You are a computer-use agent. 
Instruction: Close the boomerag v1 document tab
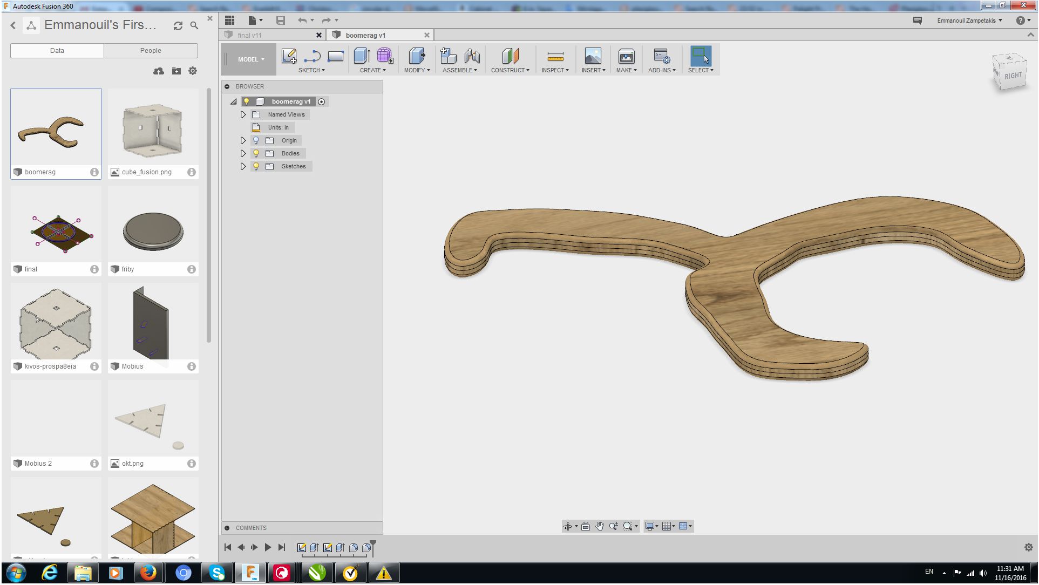pos(427,35)
